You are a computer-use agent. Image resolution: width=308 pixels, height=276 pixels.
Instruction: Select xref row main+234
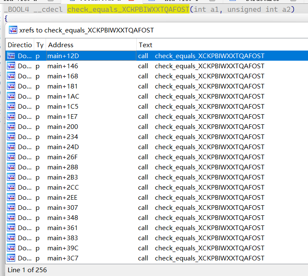(x=157, y=137)
